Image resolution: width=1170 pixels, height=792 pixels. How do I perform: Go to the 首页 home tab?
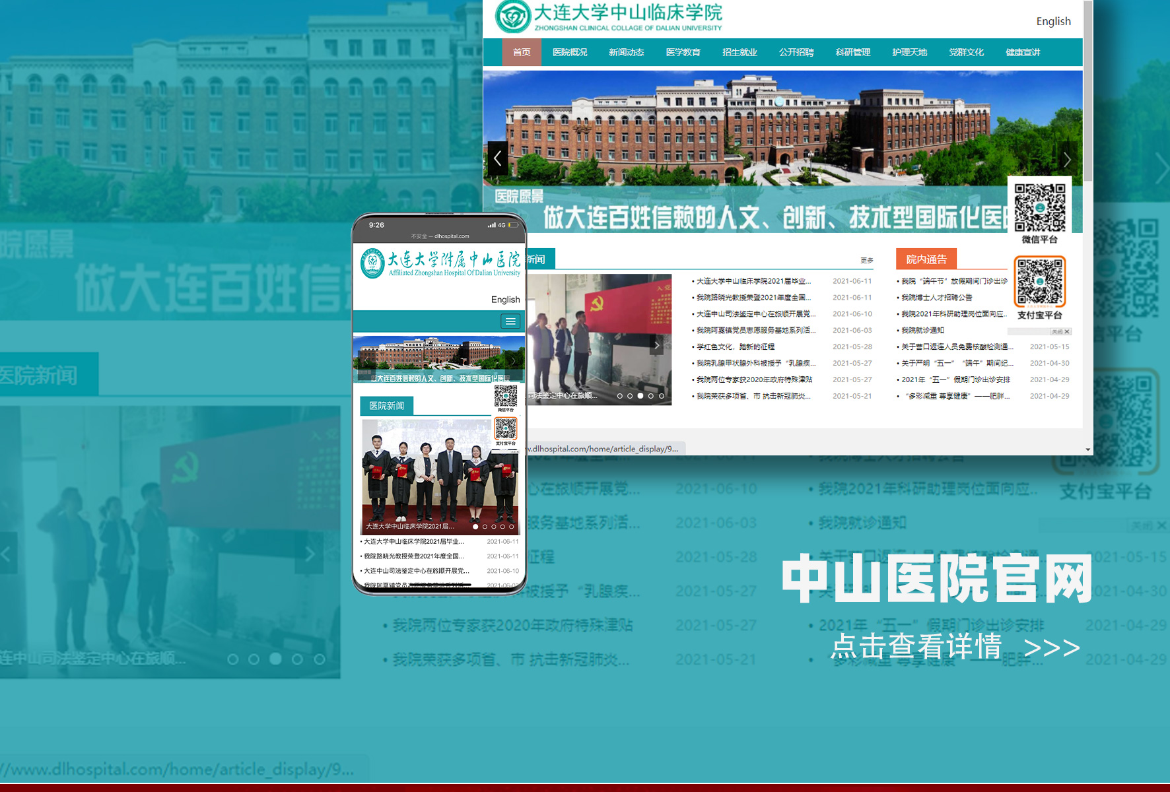[522, 52]
